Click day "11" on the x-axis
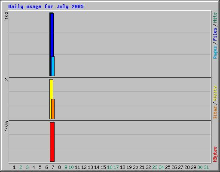The height and width of the screenshot is (172, 220). click(x=77, y=167)
